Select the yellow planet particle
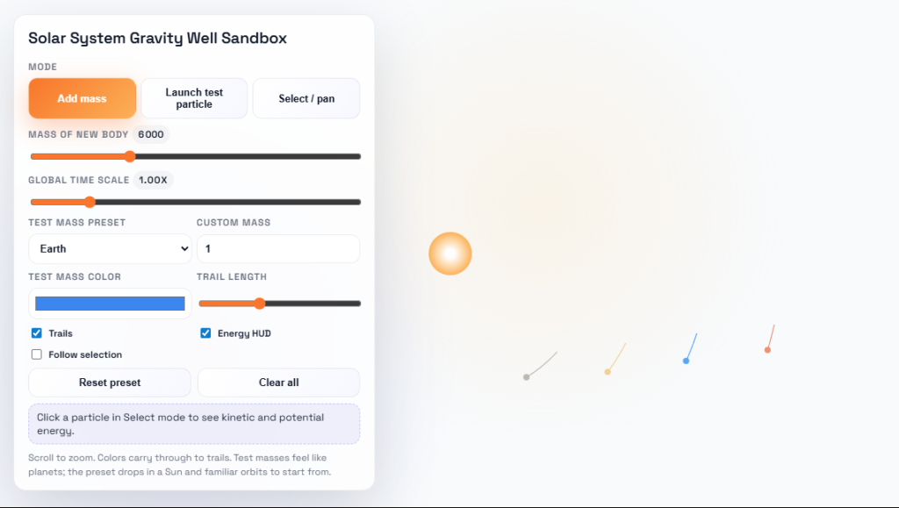 (x=608, y=372)
